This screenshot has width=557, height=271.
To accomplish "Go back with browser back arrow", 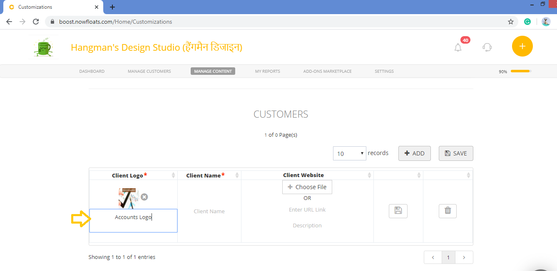I will (x=9, y=22).
